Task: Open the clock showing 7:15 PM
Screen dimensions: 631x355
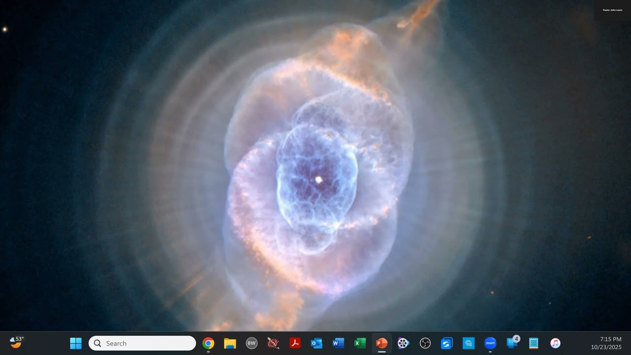Action: pos(607,343)
